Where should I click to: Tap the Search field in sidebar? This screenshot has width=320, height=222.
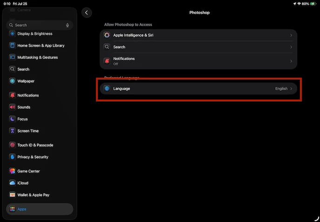pyautogui.click(x=40, y=25)
